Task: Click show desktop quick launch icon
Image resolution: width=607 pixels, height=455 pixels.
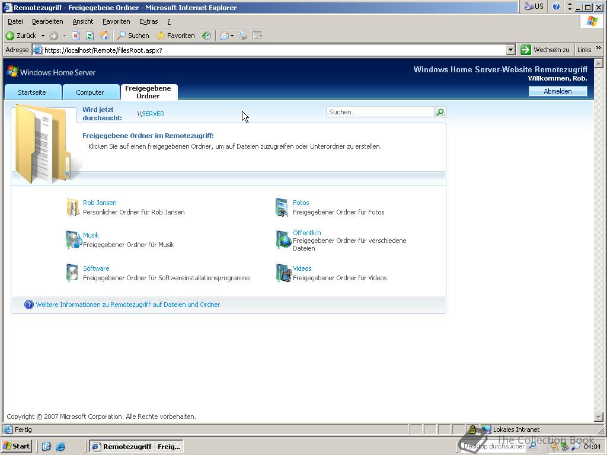Action: point(46,447)
